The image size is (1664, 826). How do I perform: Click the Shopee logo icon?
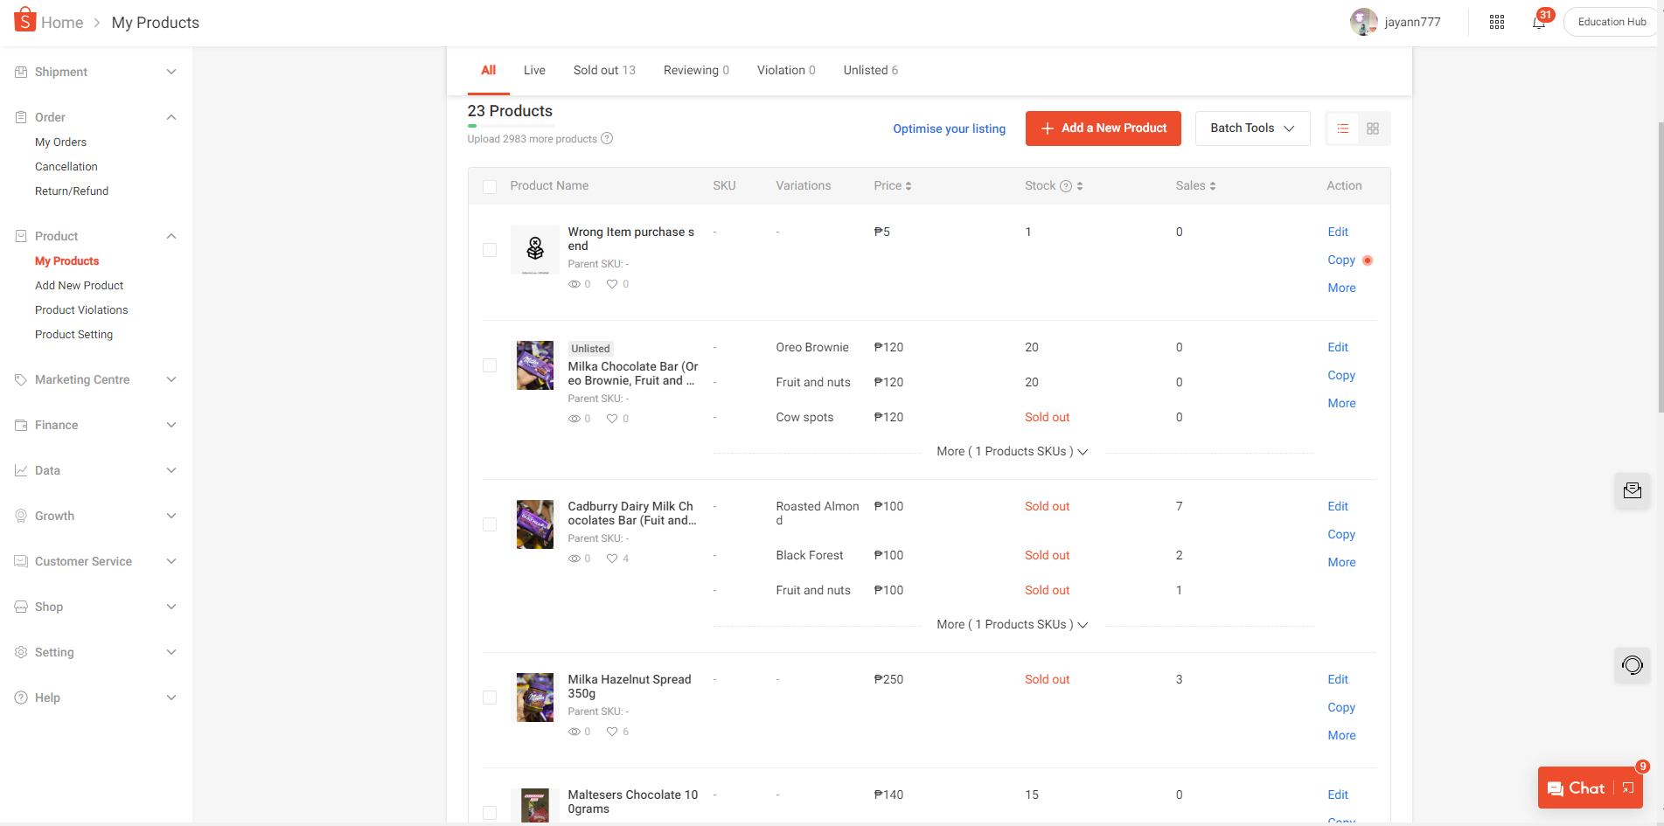[x=25, y=20]
